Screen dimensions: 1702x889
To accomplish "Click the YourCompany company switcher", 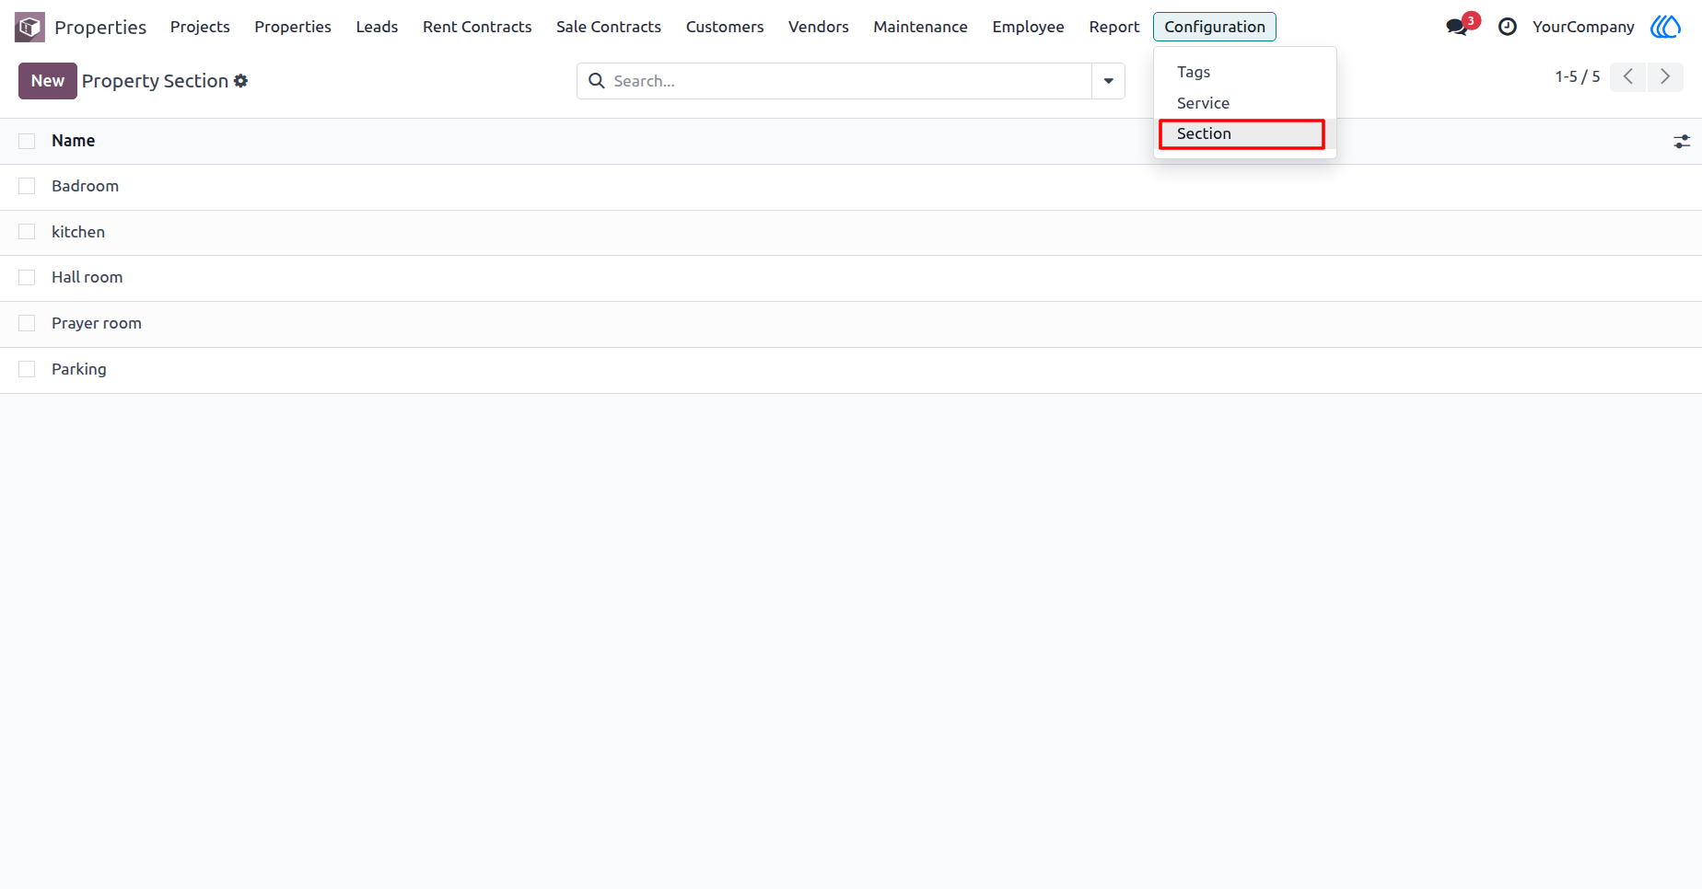I will 1583,27.
